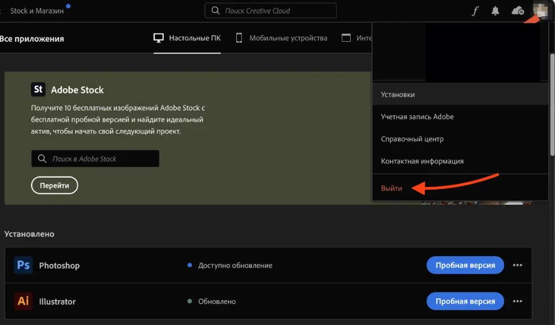
Task: Switch to the Мобильные устройства tab
Action: (282, 38)
